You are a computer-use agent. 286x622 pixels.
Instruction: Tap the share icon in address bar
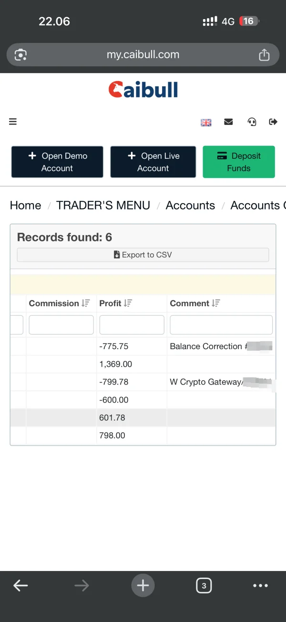(x=264, y=55)
